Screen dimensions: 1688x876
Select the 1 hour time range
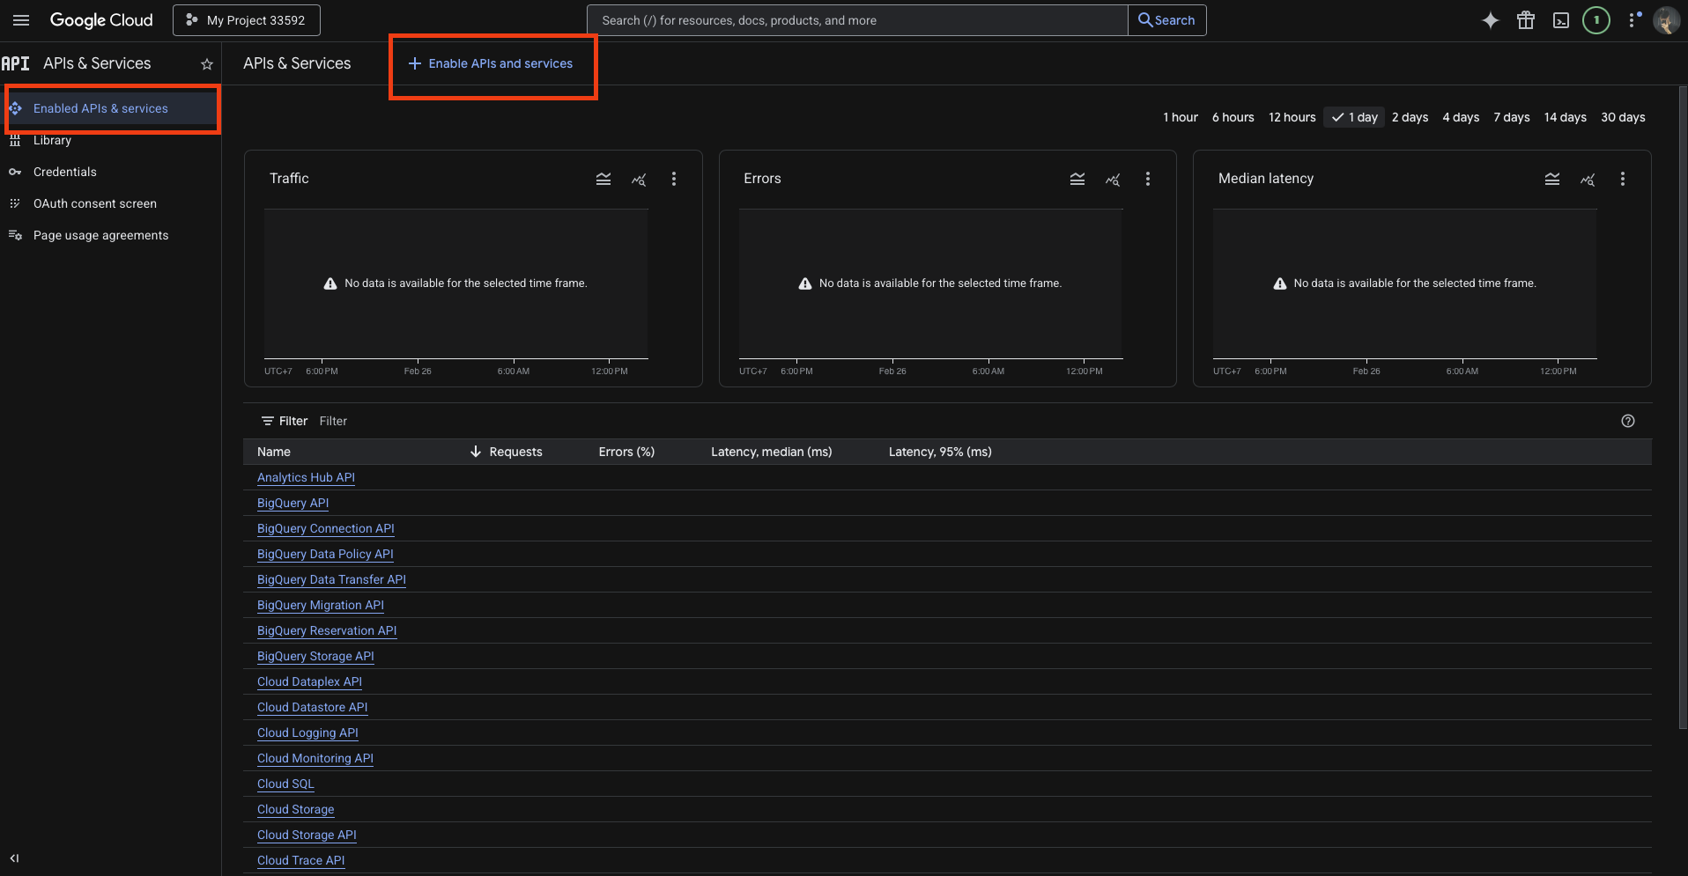coord(1180,117)
